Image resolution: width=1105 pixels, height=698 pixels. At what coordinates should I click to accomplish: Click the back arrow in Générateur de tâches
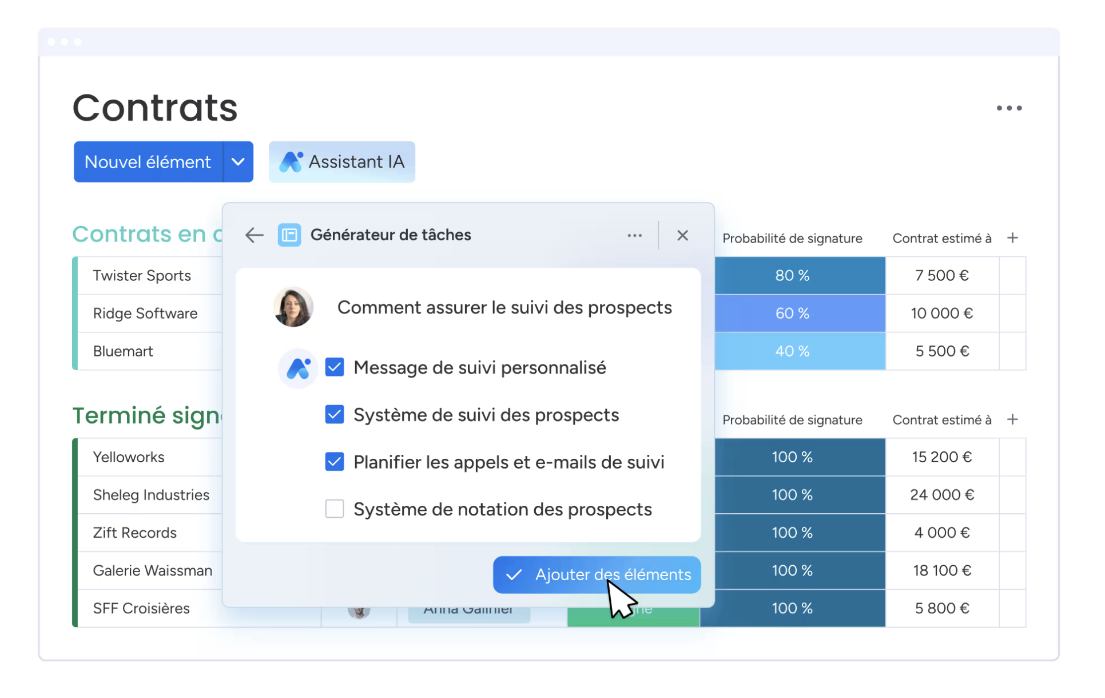pyautogui.click(x=255, y=236)
